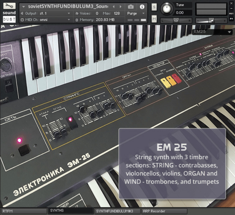The height and width of the screenshot is (215, 235).
Task: Minimize instrument view with minus icon
Action: (231, 8)
